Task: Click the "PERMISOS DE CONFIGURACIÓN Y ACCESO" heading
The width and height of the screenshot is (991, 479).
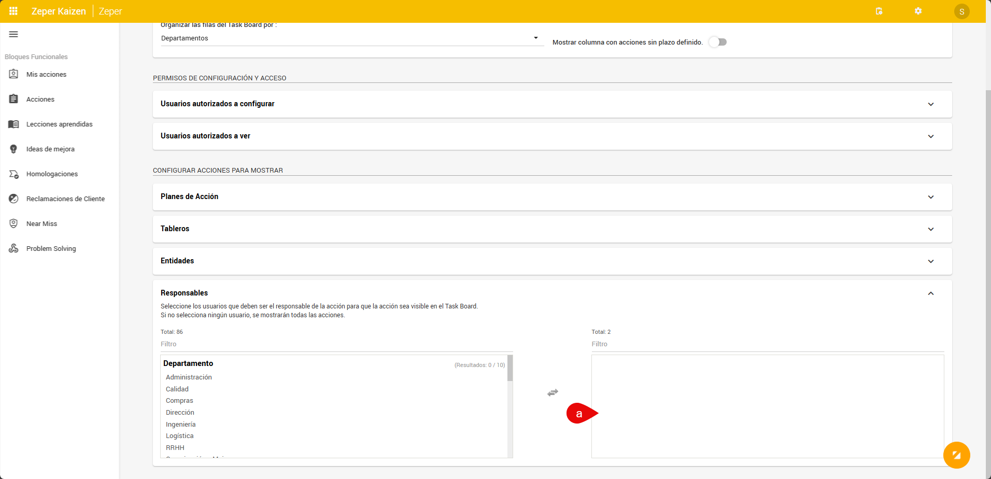Action: [220, 78]
